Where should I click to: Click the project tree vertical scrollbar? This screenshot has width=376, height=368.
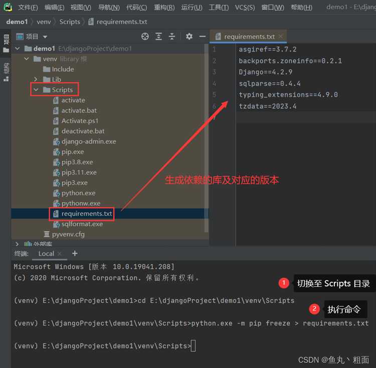pyautogui.click(x=206, y=138)
